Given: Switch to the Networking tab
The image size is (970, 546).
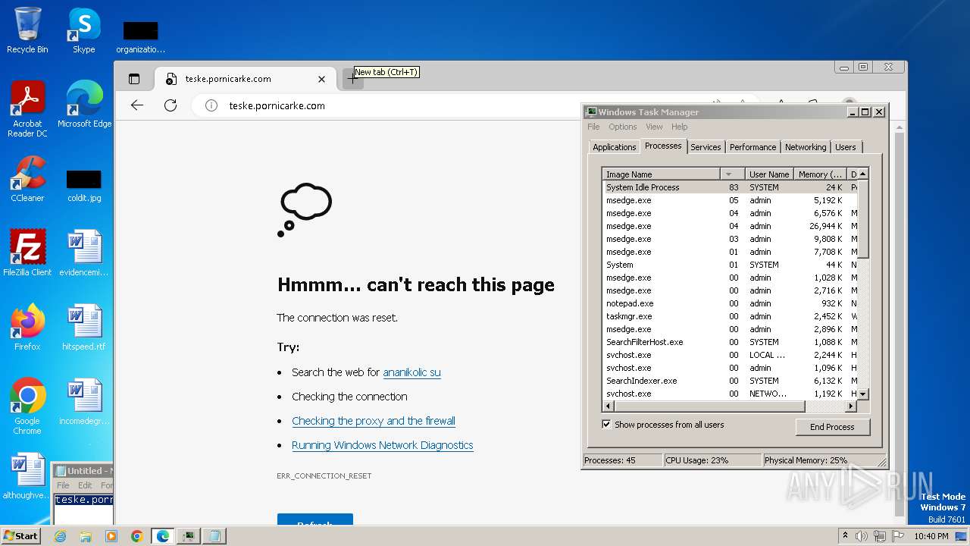Looking at the screenshot, I should click(x=806, y=147).
